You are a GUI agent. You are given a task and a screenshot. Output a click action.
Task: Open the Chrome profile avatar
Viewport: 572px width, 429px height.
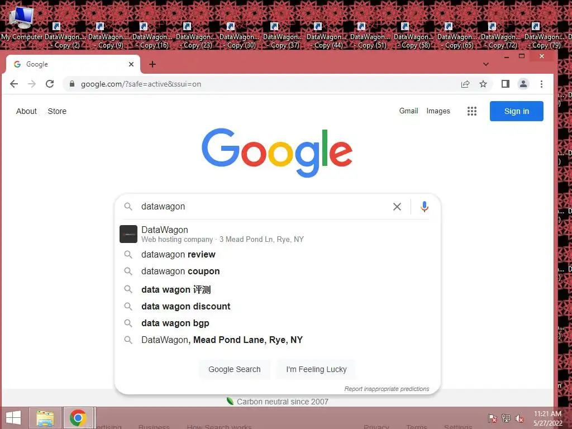(x=523, y=84)
